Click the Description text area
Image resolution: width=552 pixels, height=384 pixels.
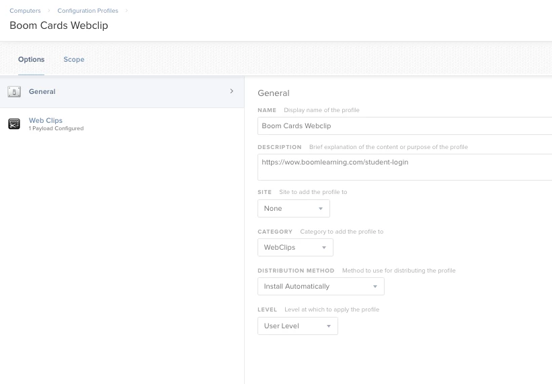click(405, 167)
